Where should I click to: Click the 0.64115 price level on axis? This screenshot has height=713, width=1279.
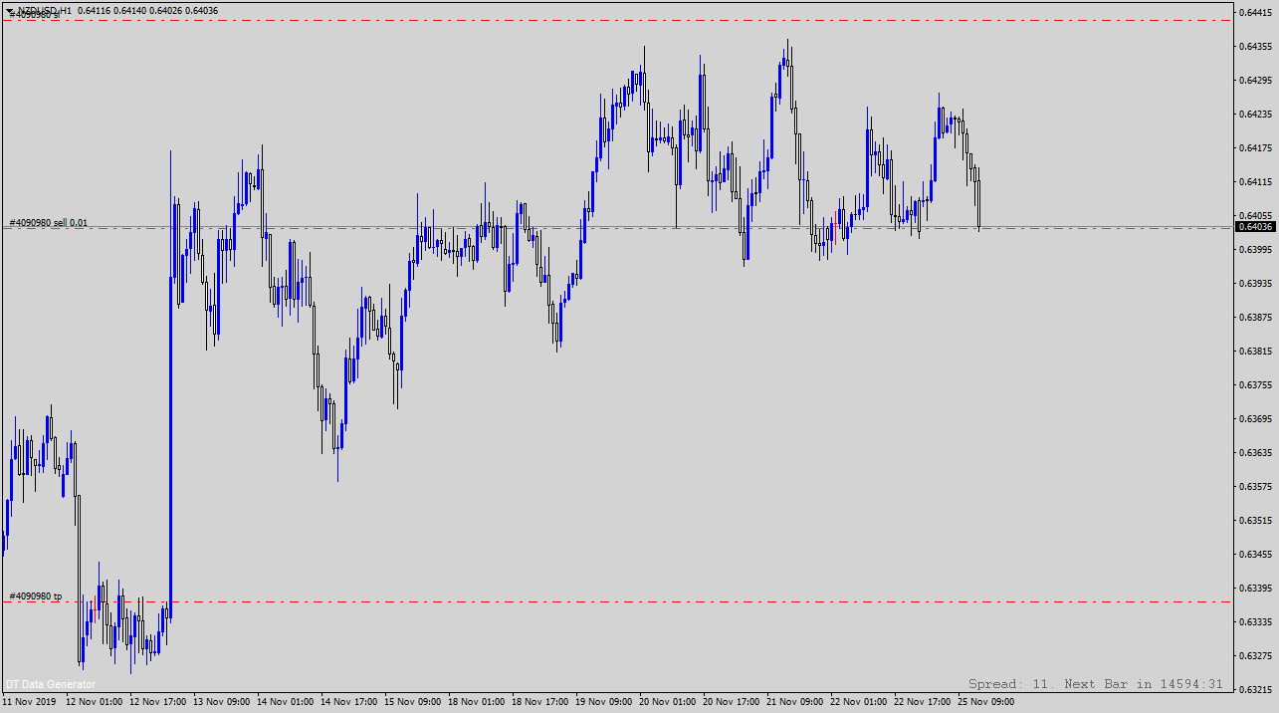click(1256, 182)
